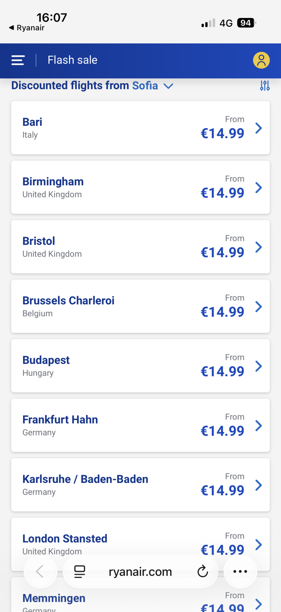The height and width of the screenshot is (612, 281).
Task: Open the London Stansted flight
Action: click(65, 538)
